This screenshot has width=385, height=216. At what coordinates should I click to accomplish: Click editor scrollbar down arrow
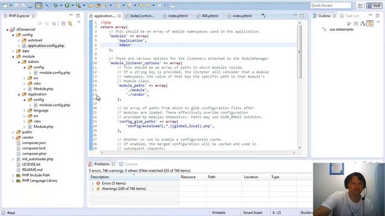point(300,148)
